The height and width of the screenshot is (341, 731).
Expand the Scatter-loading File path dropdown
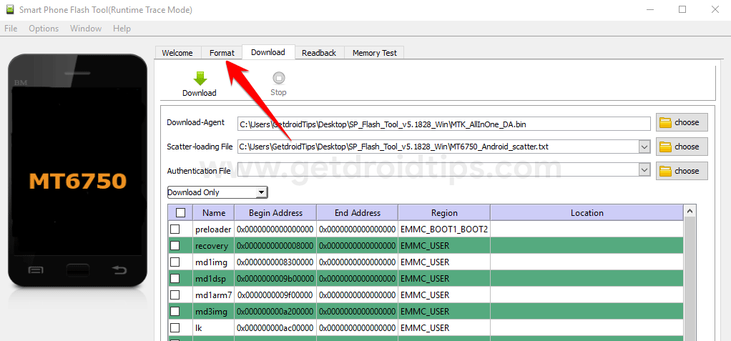644,147
